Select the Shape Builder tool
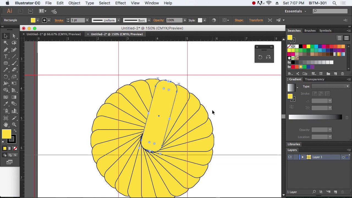Screen dimensions: 352x198 pyautogui.click(x=6, y=90)
